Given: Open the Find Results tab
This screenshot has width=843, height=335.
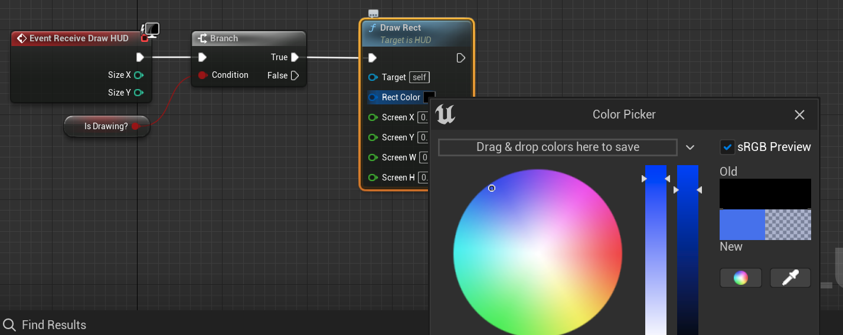Looking at the screenshot, I should point(54,325).
